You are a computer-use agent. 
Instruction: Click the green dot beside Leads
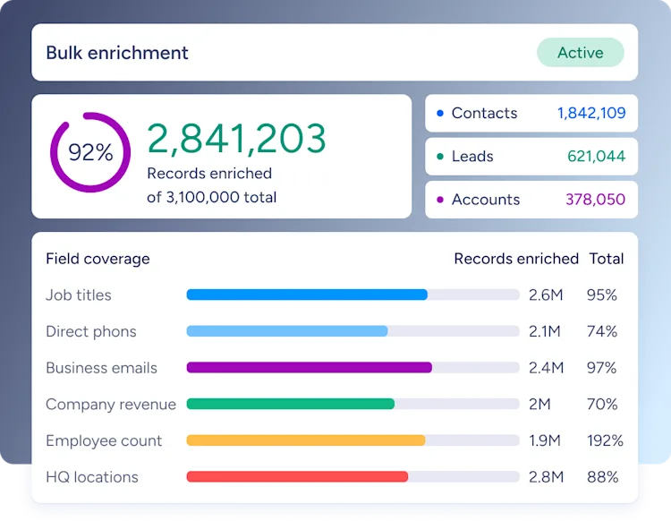pyautogui.click(x=439, y=157)
